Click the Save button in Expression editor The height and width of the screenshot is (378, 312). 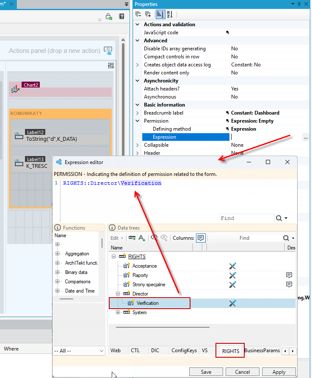click(206, 372)
